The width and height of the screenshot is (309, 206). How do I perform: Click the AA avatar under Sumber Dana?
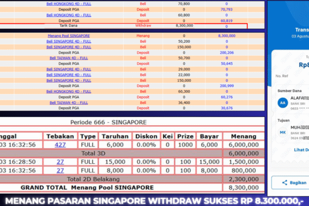pos(283,102)
